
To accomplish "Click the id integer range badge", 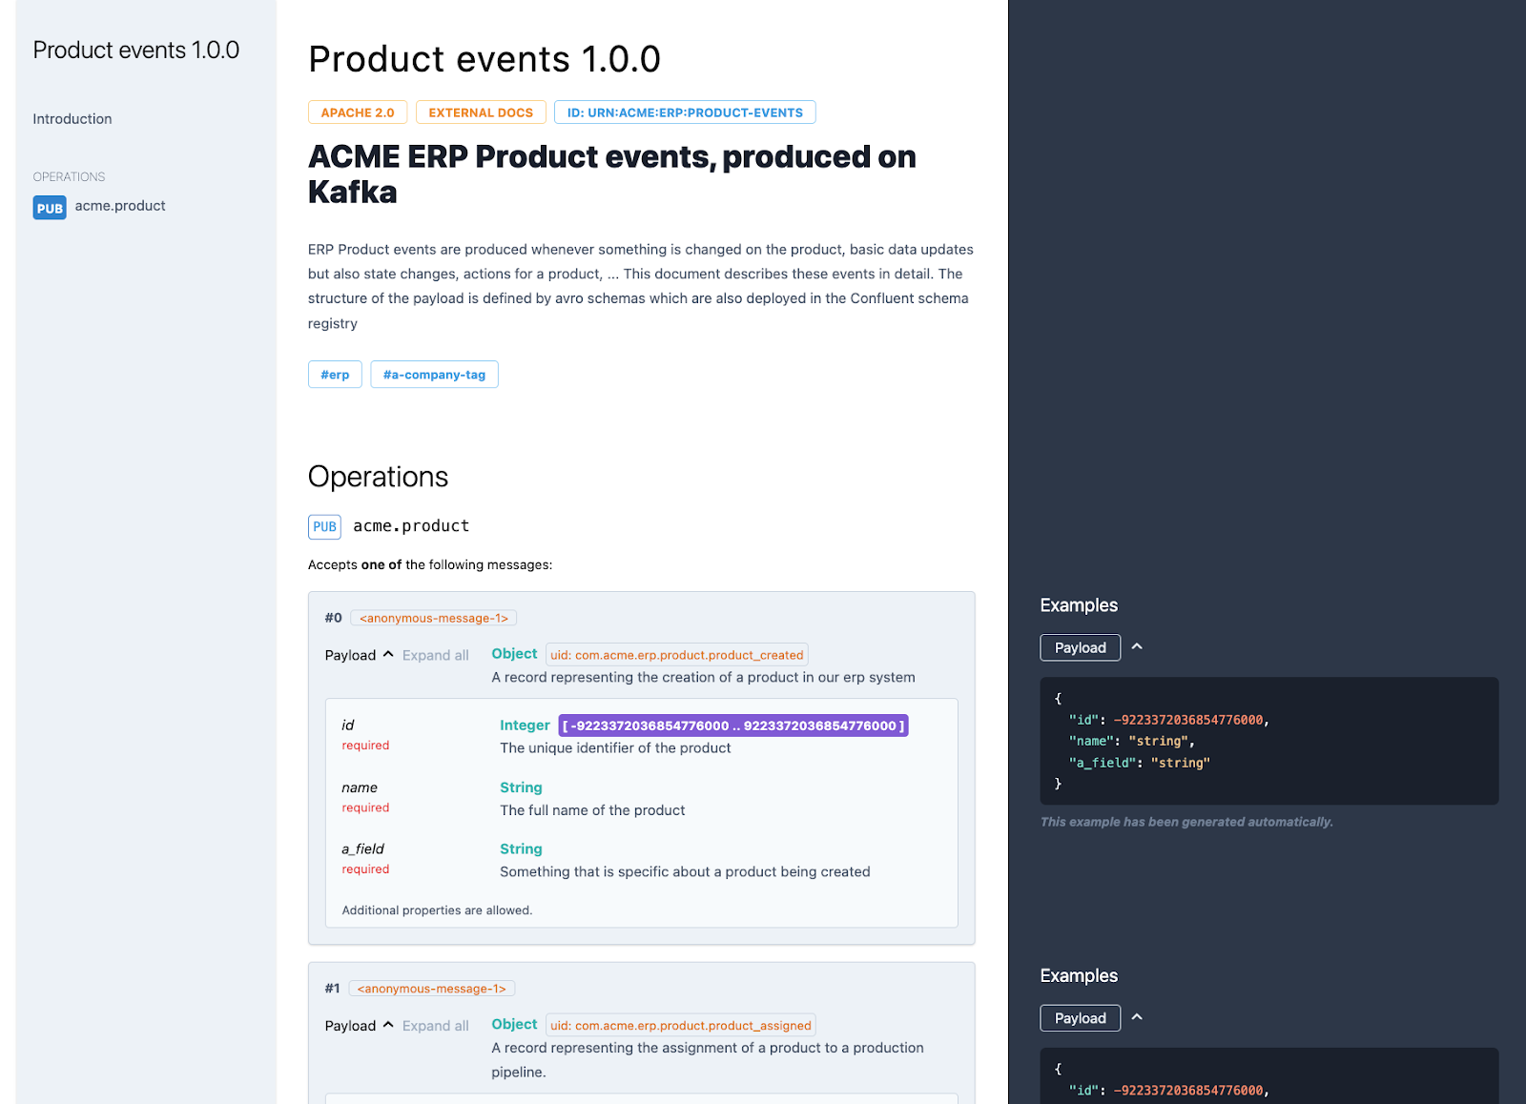I will coord(733,726).
